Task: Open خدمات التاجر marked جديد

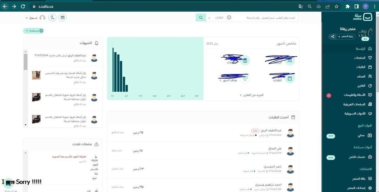Action: point(358,157)
